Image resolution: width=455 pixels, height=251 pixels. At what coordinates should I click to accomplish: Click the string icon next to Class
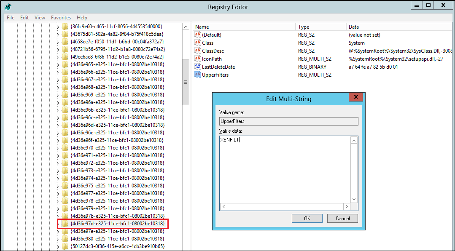197,43
